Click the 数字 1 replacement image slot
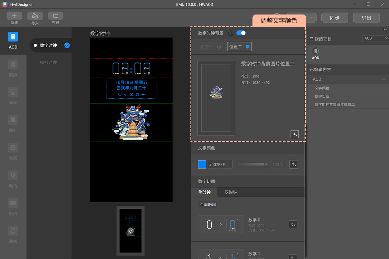Viewport: 389px width, 259px height. [233, 256]
